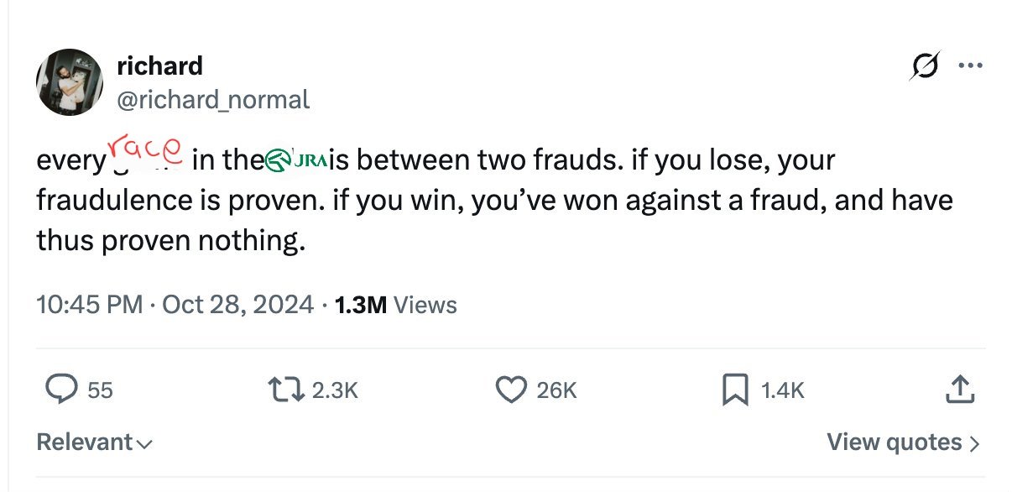Screen dimensions: 1012x492
Task: Open the @richard_normal handle link
Action: pos(213,100)
